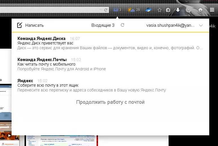
Task: Click the vasia.shushpan4ik@yan... account address
Action: [171, 25]
